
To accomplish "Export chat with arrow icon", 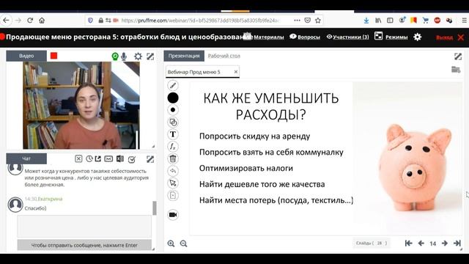I will point(97,158).
